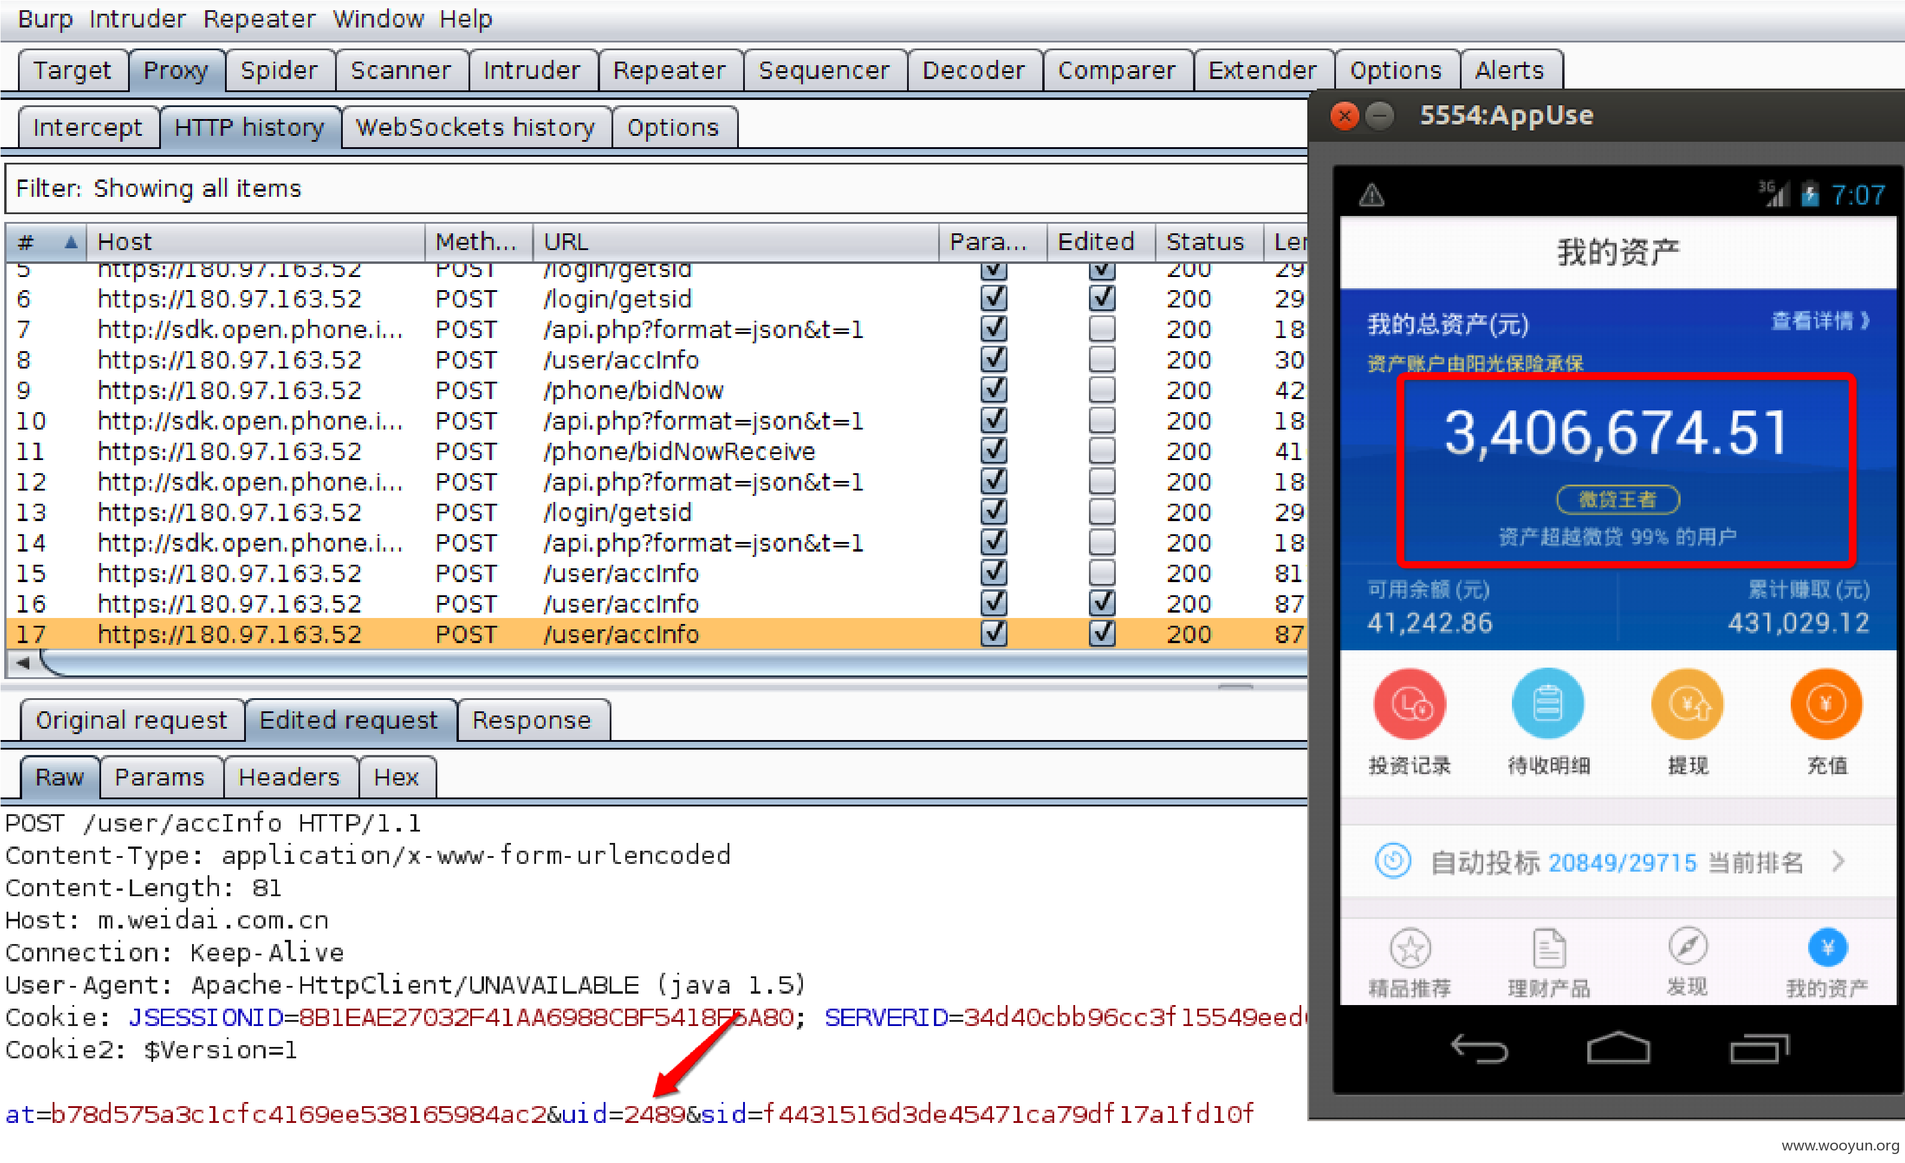Image resolution: width=1905 pixels, height=1163 pixels.
Task: Open the WebSockets history sub-tab
Action: [x=476, y=127]
